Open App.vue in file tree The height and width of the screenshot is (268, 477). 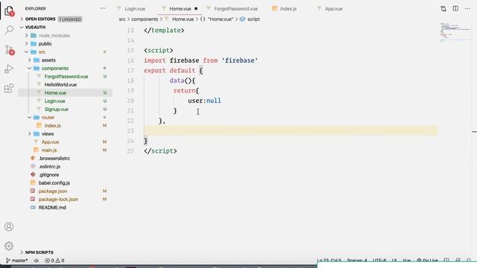tap(50, 142)
